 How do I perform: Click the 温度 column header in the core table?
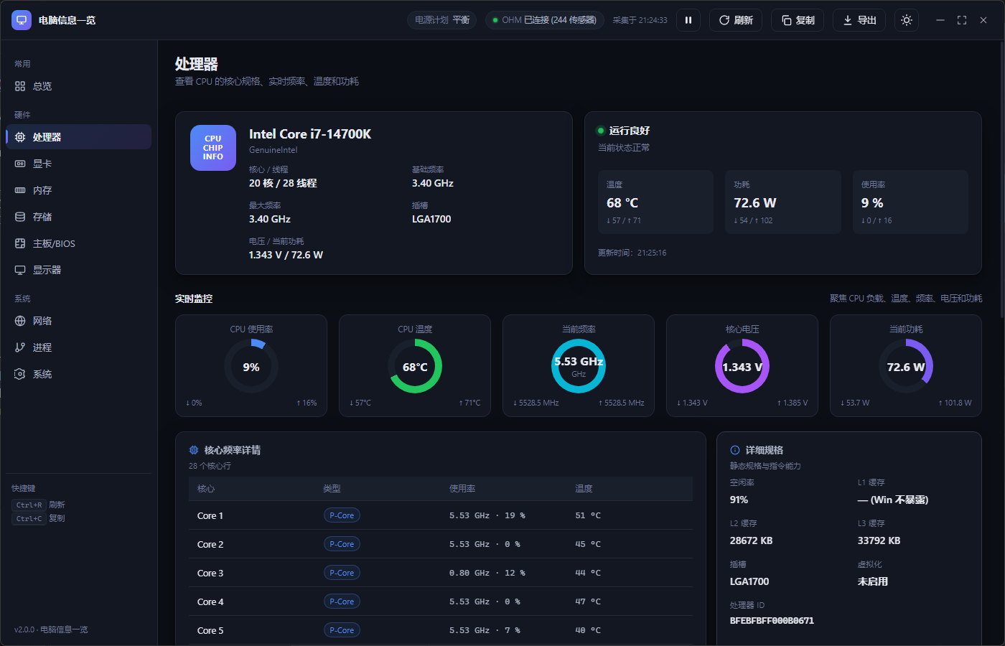(584, 489)
